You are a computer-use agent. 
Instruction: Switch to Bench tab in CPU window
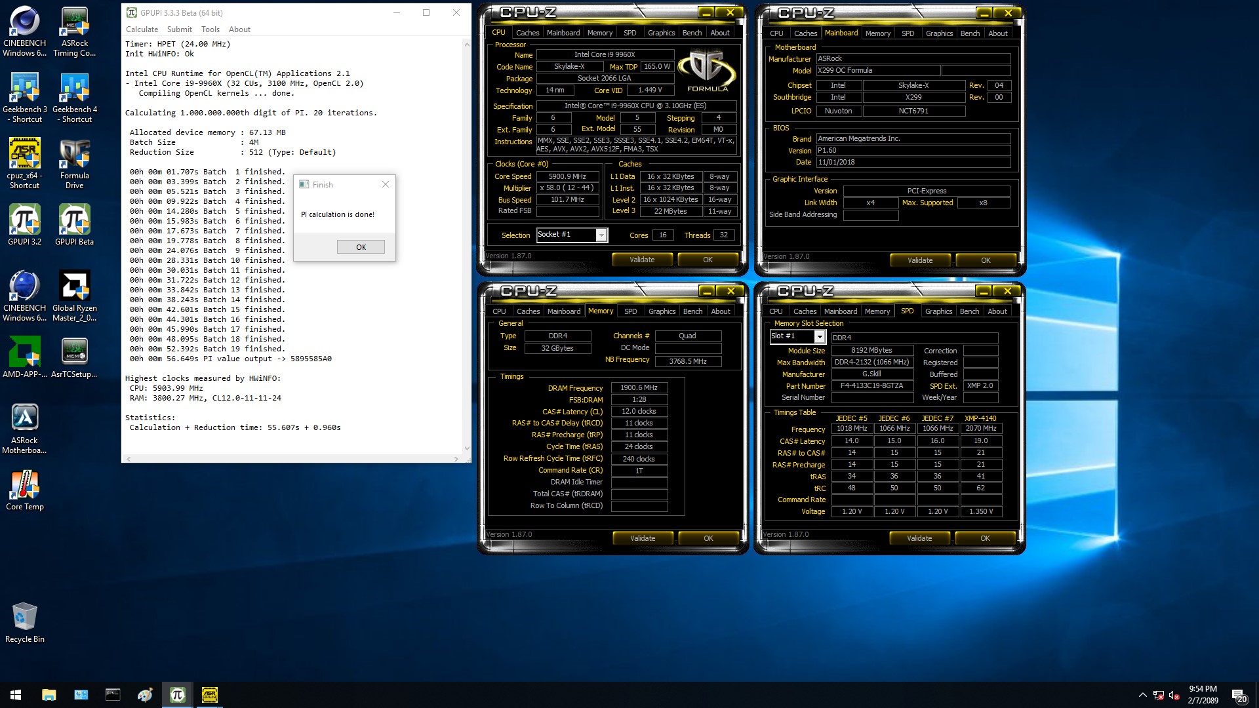[x=692, y=33]
